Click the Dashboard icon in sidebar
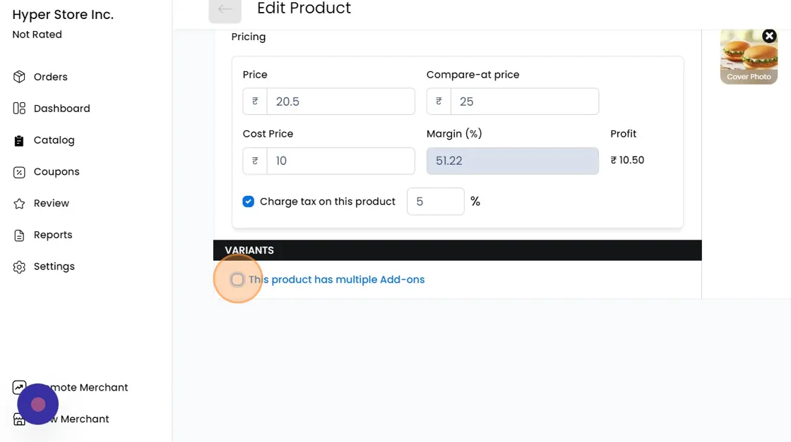The height and width of the screenshot is (442, 791). pyautogui.click(x=19, y=109)
